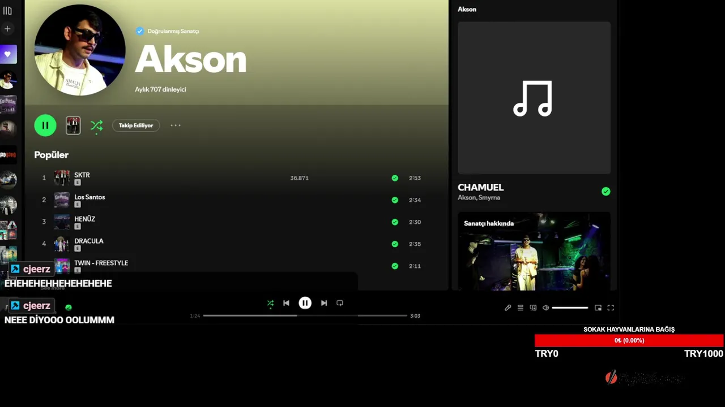This screenshot has width=725, height=407.
Task: Toggle saved checkmark for DRACULA
Action: tap(395, 244)
